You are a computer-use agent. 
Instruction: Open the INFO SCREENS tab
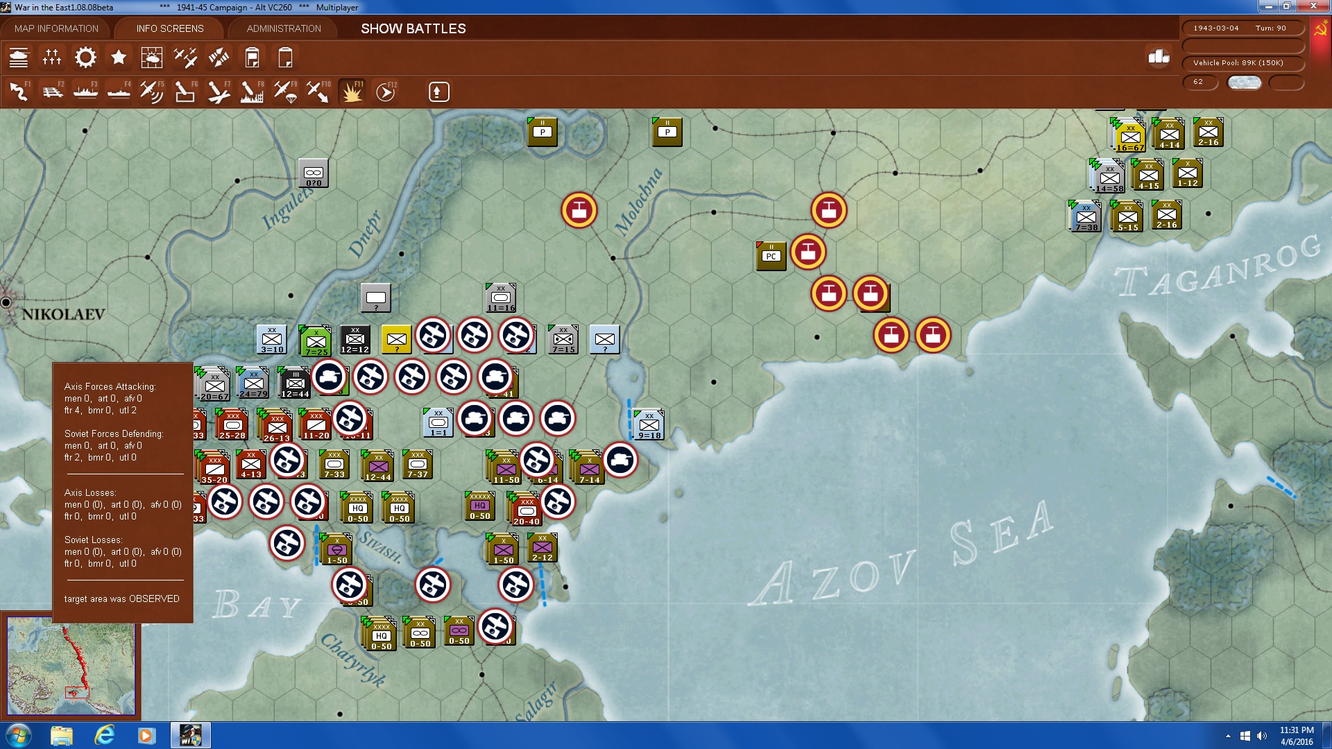click(170, 28)
